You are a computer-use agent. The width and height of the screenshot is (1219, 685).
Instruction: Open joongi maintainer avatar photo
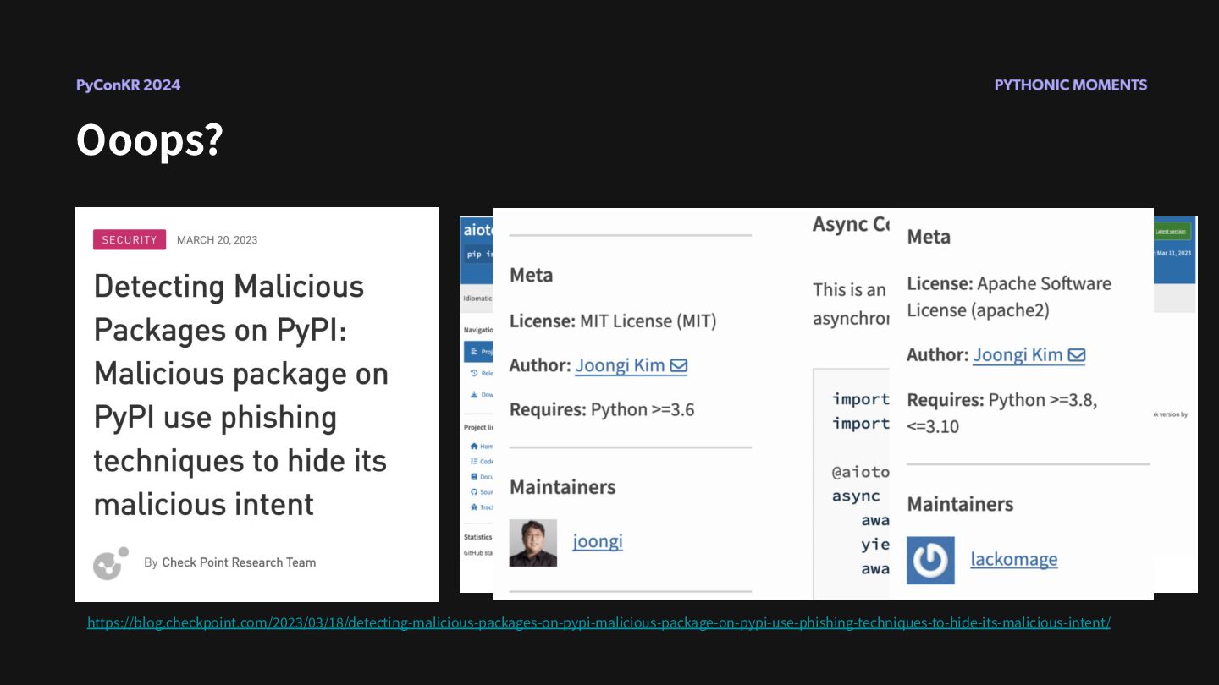point(533,543)
